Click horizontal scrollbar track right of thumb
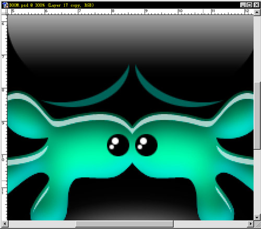261x229 pixels. pos(210,224)
